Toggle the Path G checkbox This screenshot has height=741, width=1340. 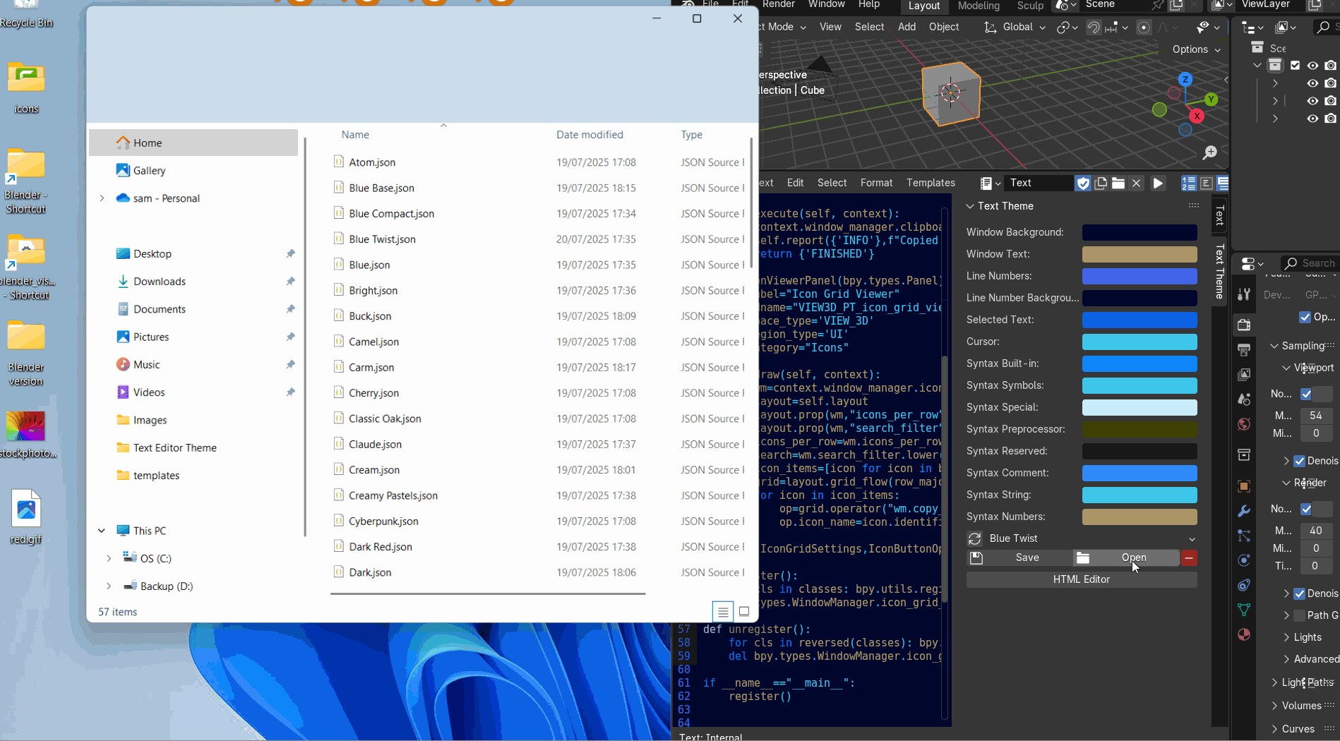coord(1300,615)
